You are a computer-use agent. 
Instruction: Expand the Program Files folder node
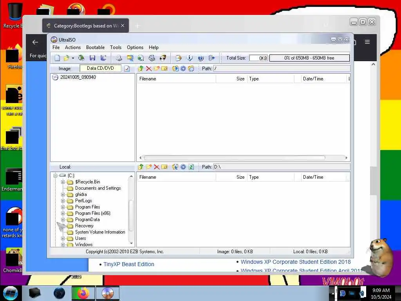point(63,207)
